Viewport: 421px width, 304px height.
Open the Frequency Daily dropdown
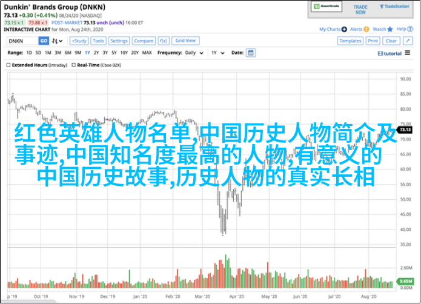click(194, 53)
